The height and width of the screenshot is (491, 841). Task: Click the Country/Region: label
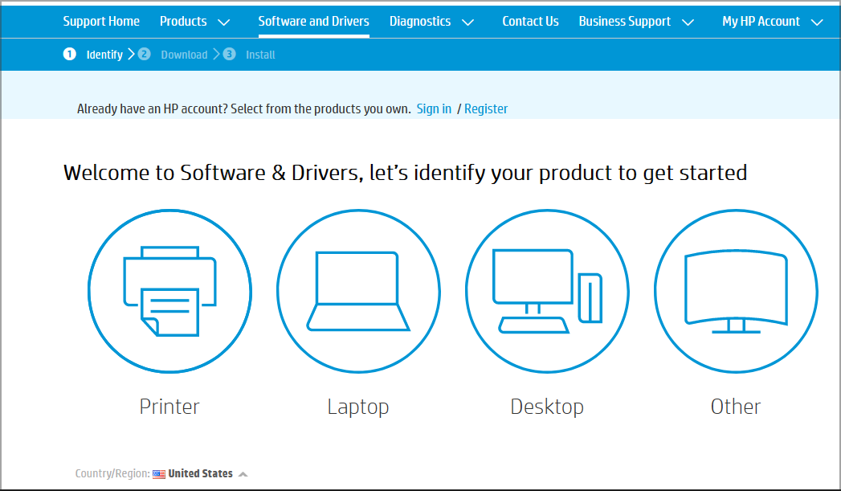112,474
